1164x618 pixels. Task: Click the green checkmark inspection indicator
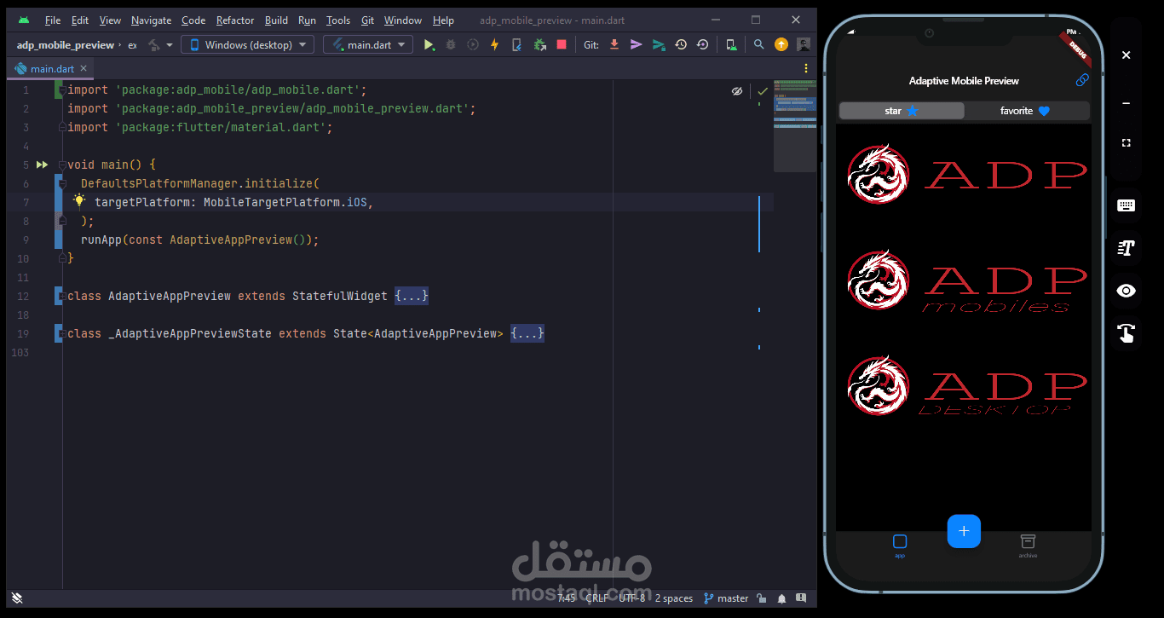pos(763,90)
